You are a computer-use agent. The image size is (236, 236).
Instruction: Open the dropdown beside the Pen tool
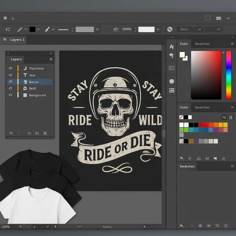53,29
